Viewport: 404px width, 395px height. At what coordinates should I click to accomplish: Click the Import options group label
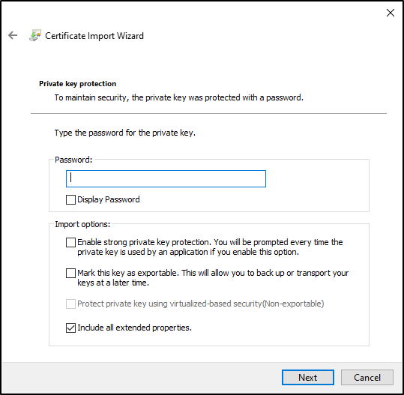point(82,224)
